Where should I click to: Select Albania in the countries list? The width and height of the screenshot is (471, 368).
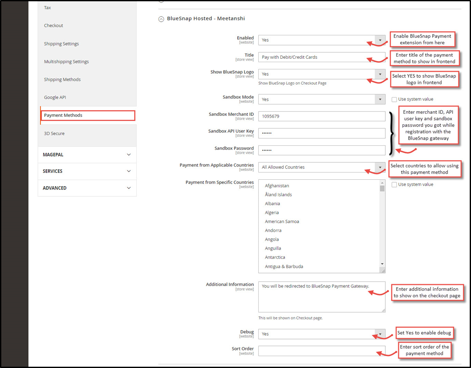click(272, 204)
